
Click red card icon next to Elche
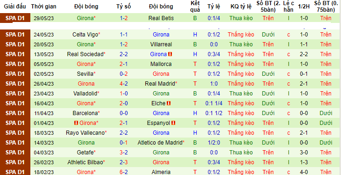tap(169, 103)
